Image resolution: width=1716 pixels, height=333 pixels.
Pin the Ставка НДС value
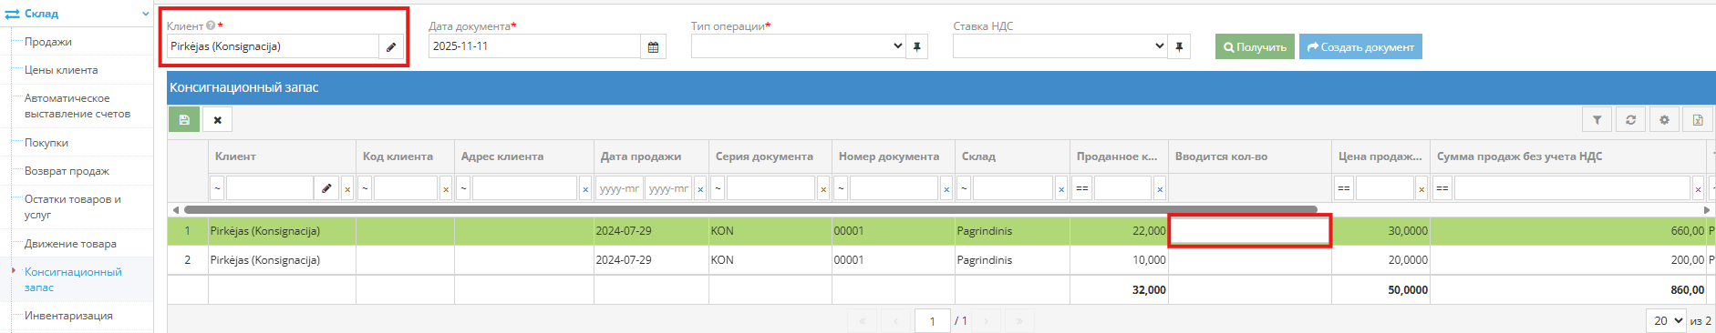point(1179,46)
